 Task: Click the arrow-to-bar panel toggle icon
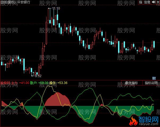pyautogui.click(x=154, y=2)
